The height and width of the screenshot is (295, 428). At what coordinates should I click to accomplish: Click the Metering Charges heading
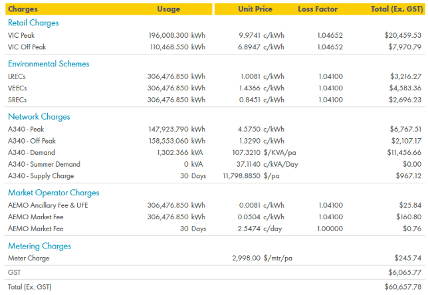pos(40,246)
